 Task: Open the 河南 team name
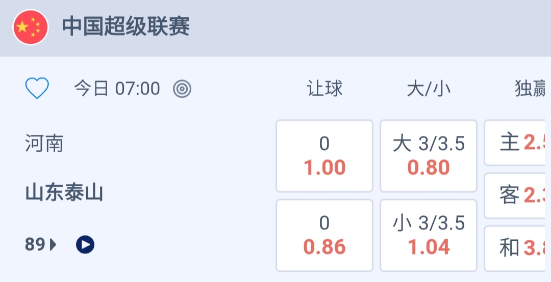44,144
